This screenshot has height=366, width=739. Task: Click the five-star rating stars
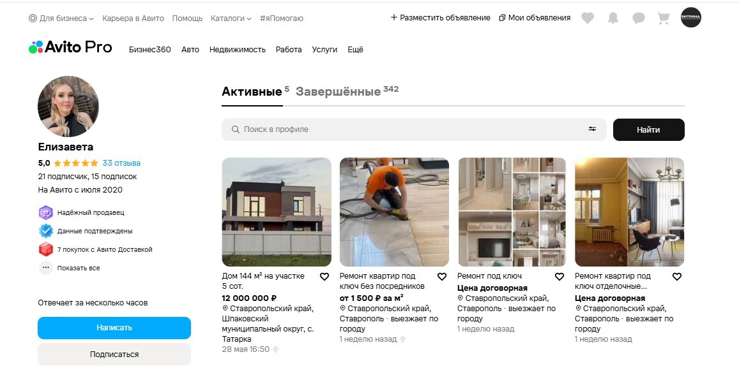pos(76,163)
